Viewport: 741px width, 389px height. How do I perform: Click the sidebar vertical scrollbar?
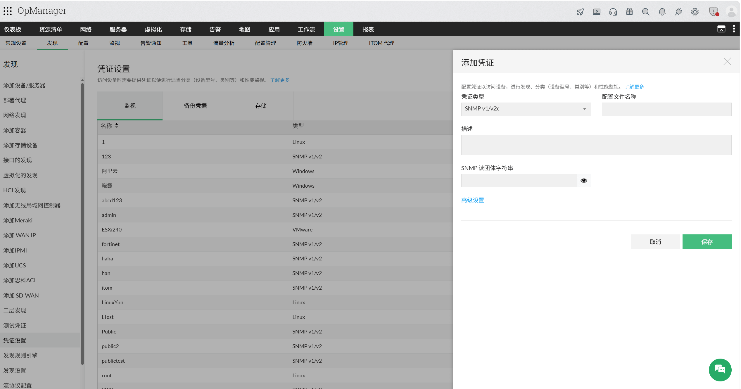point(82,224)
